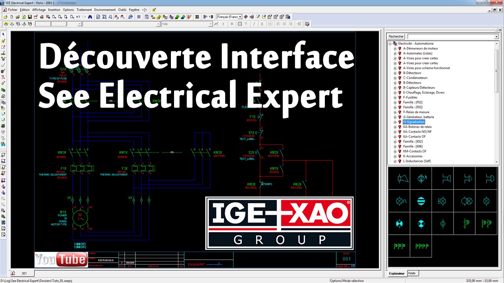Click the Rechercher button
The image size is (504, 283).
[x=396, y=37]
